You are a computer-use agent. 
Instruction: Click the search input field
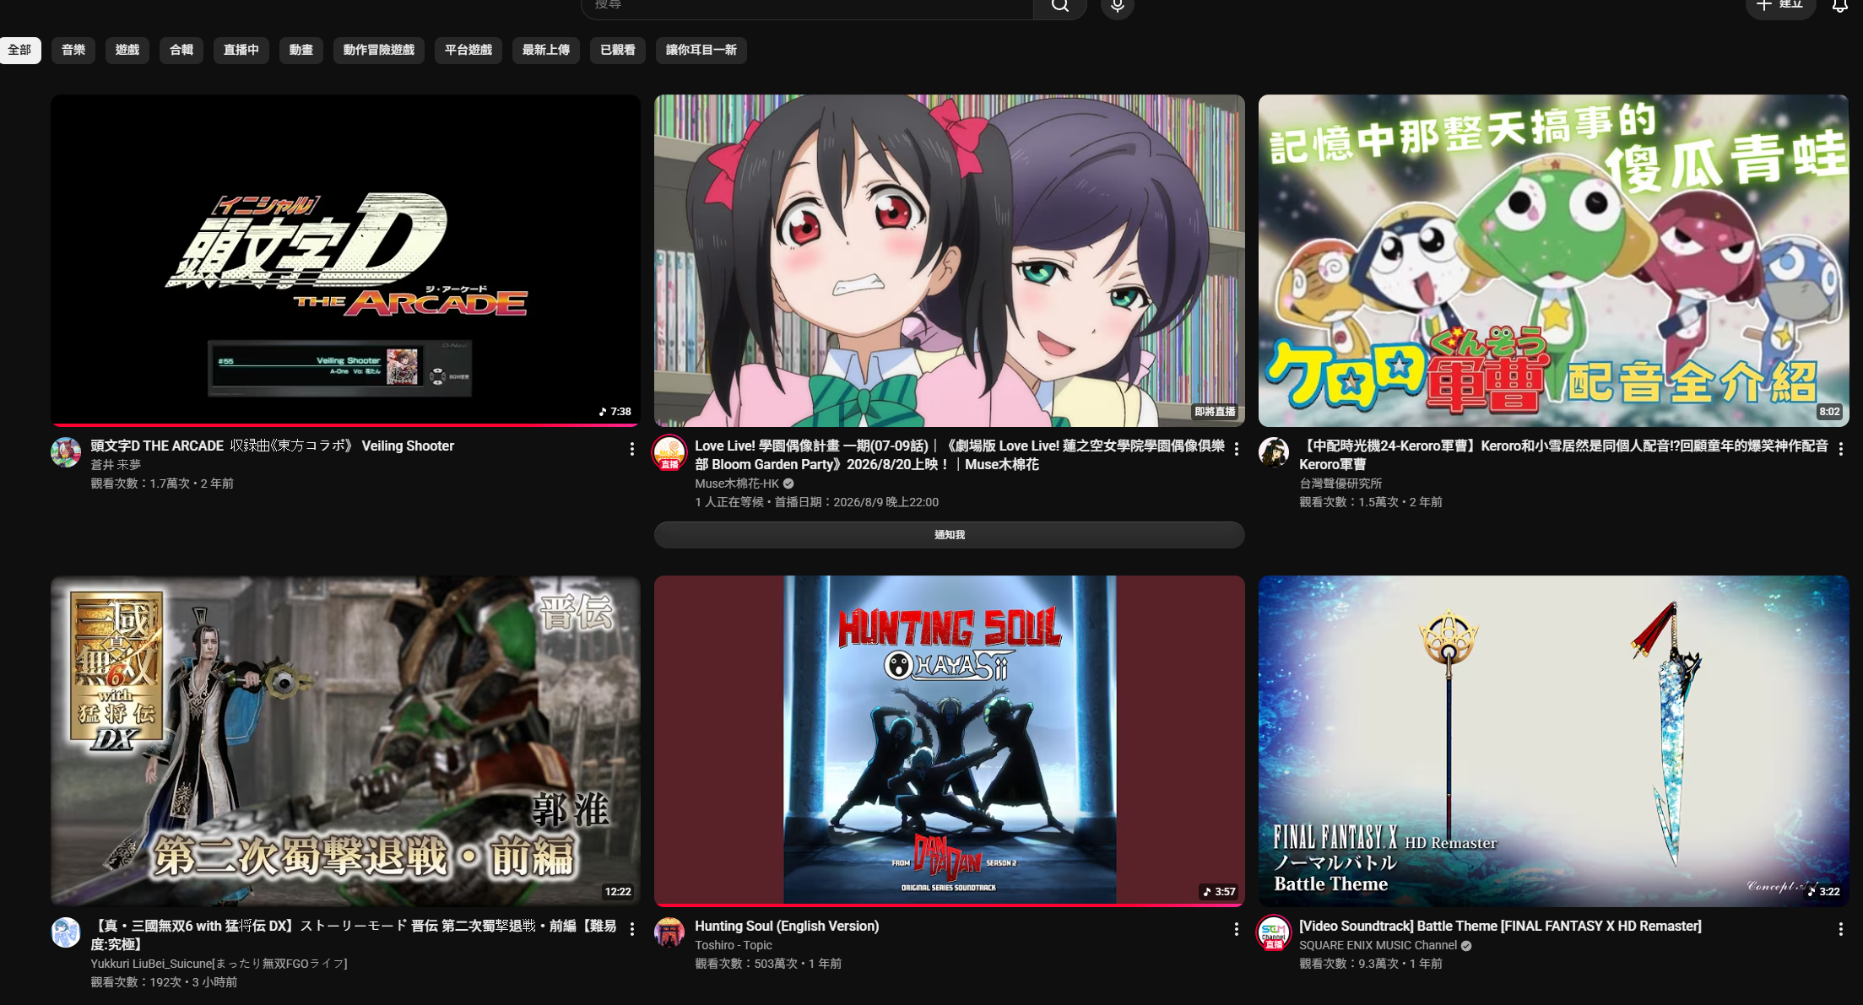(x=807, y=7)
